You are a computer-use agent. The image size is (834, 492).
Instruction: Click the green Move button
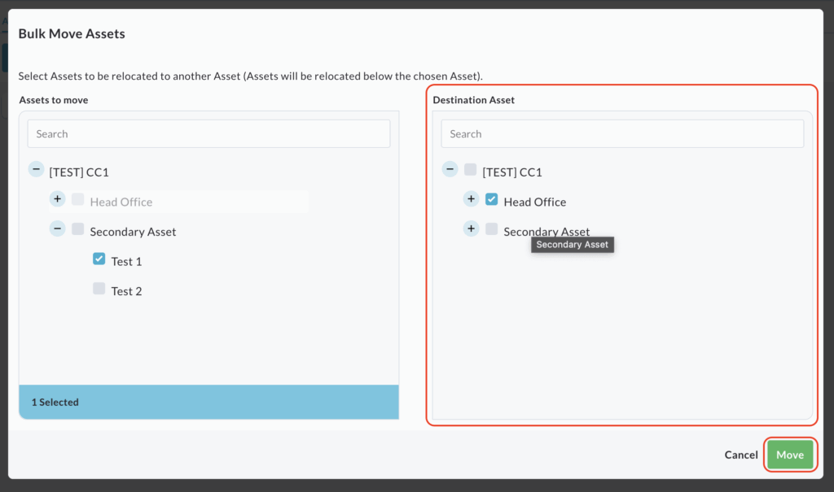[789, 455]
